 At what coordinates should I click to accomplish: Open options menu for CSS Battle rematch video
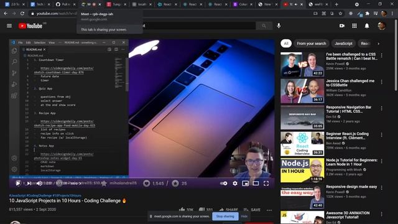381,55
